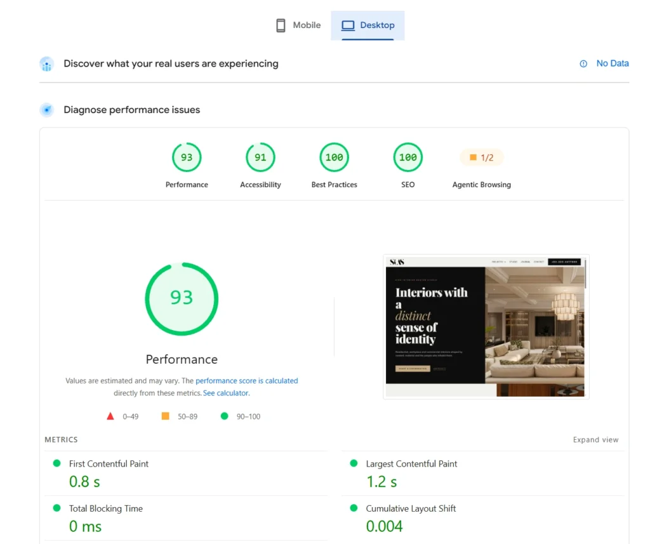Click the Agentic Browsing label

(x=482, y=185)
